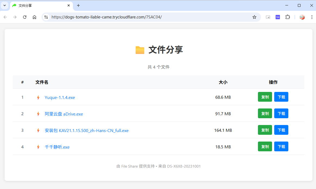
Task: Open the Yuque-1.1.4.exe file link
Action: [x=60, y=98]
